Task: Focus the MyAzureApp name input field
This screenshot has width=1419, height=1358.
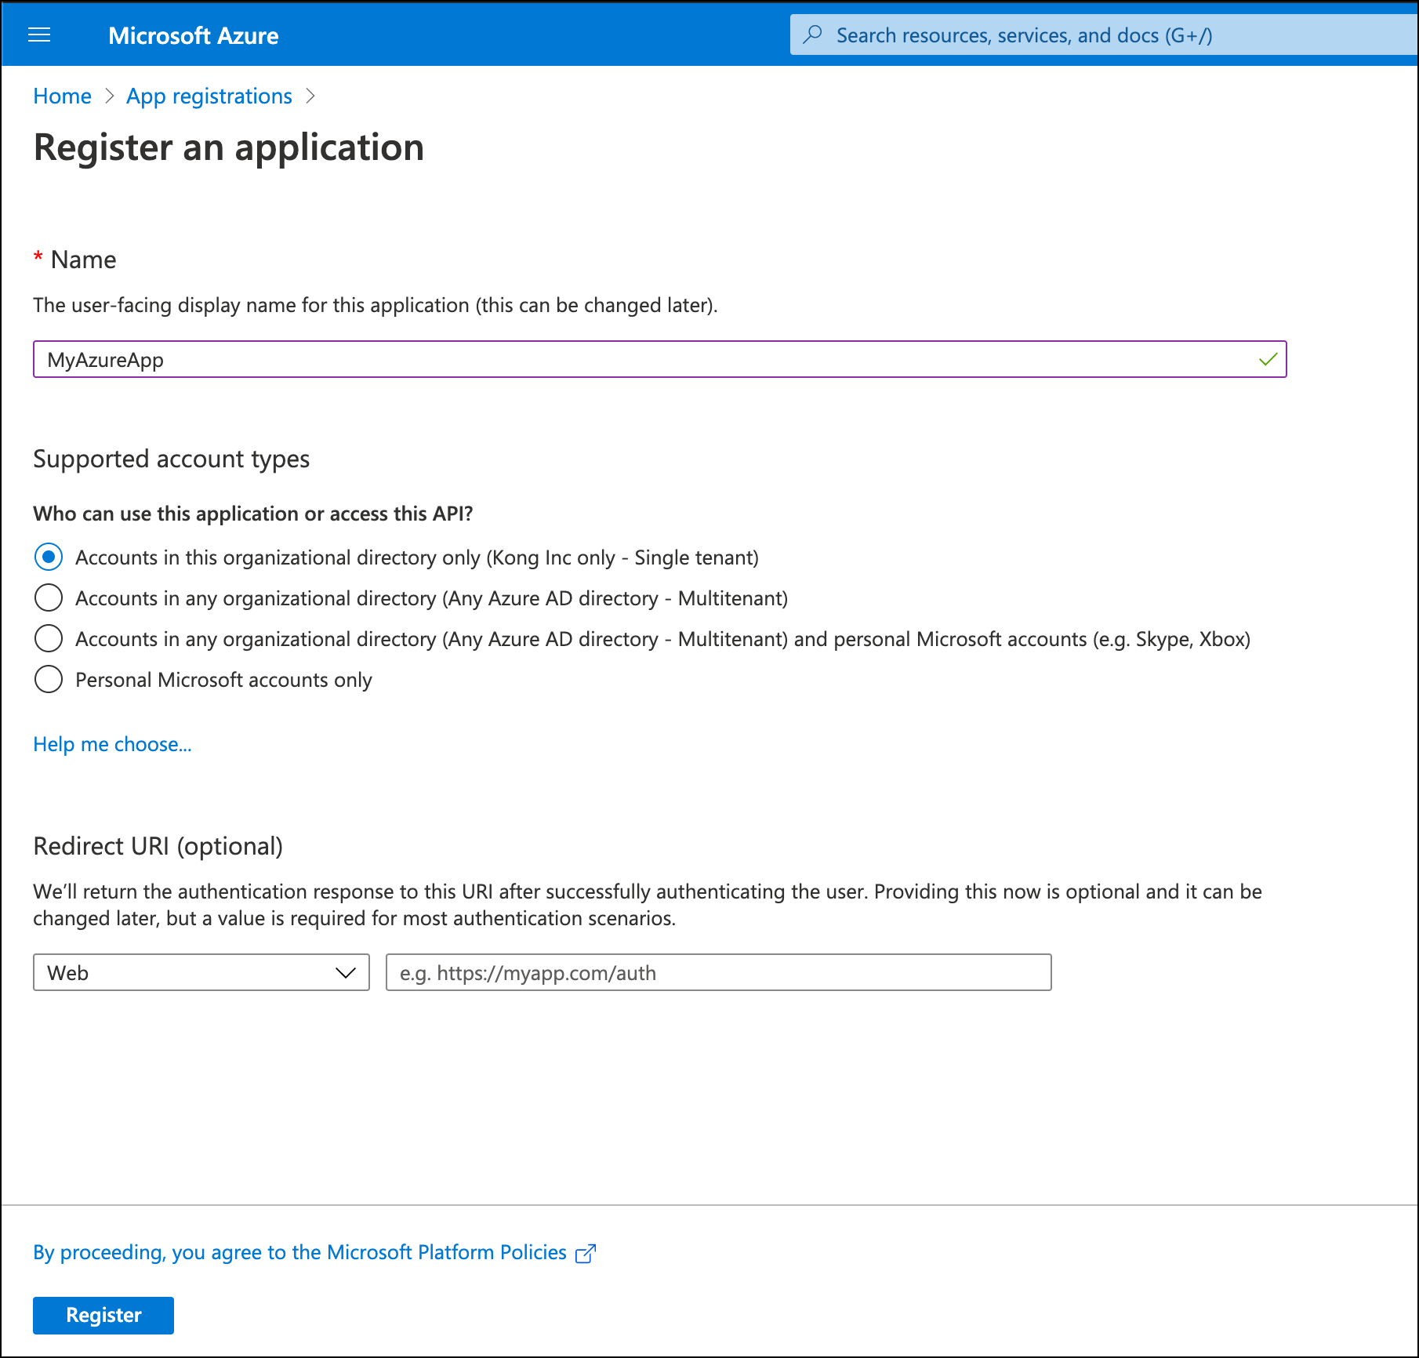Action: pos(660,360)
